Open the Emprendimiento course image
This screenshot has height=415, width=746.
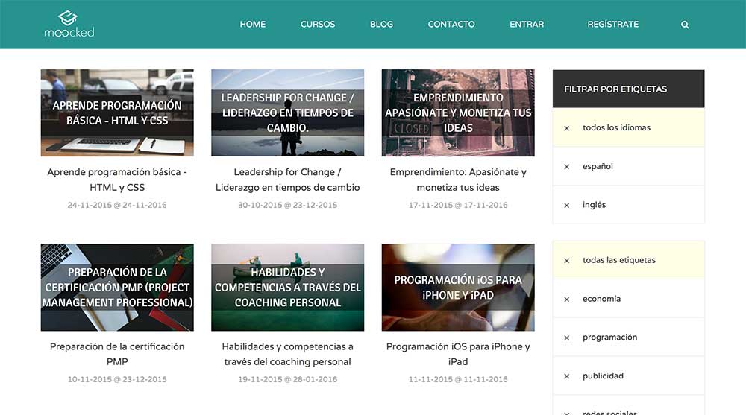click(458, 113)
